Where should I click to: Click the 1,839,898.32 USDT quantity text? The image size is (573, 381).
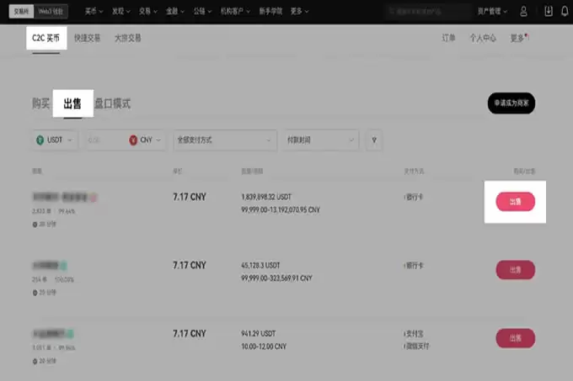coord(266,197)
